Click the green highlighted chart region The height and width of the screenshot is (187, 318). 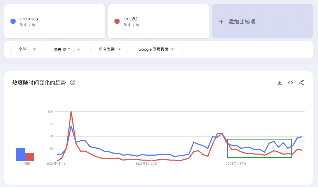(x=259, y=148)
